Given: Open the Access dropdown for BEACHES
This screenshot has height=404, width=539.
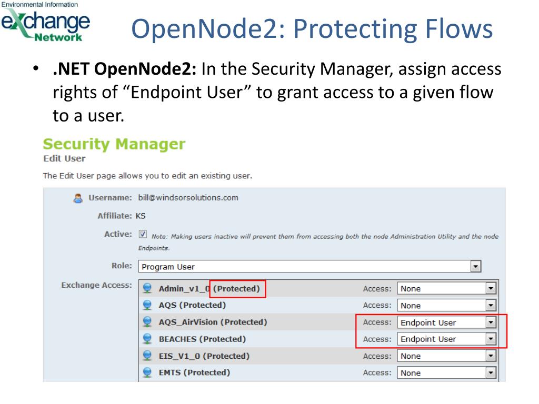Looking at the screenshot, I should (x=446, y=339).
